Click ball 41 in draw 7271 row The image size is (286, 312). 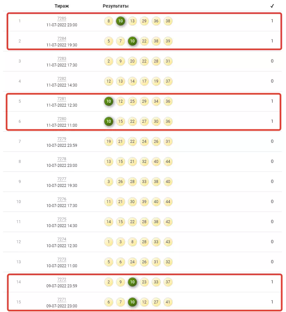point(168,302)
